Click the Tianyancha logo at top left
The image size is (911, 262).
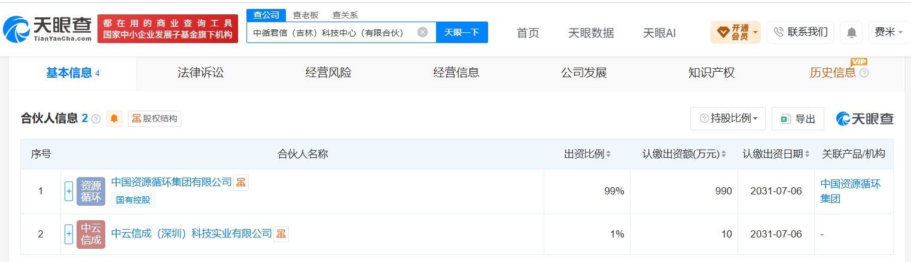pyautogui.click(x=47, y=29)
